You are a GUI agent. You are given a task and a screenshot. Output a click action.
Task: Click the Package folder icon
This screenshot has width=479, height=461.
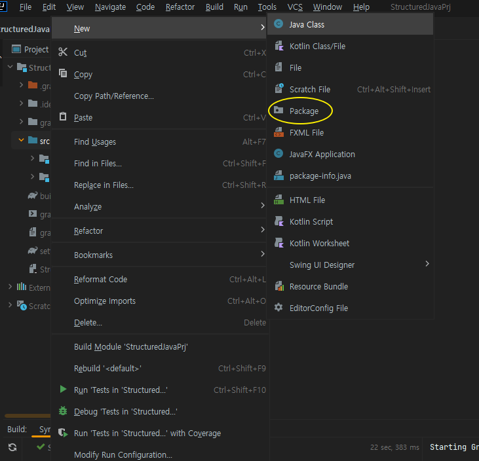point(278,110)
